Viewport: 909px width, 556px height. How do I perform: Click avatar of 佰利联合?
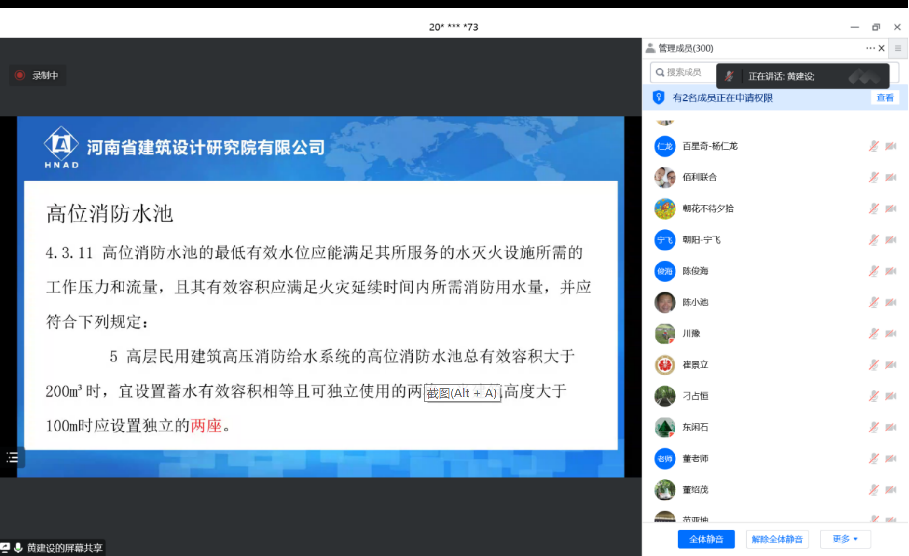pyautogui.click(x=665, y=178)
